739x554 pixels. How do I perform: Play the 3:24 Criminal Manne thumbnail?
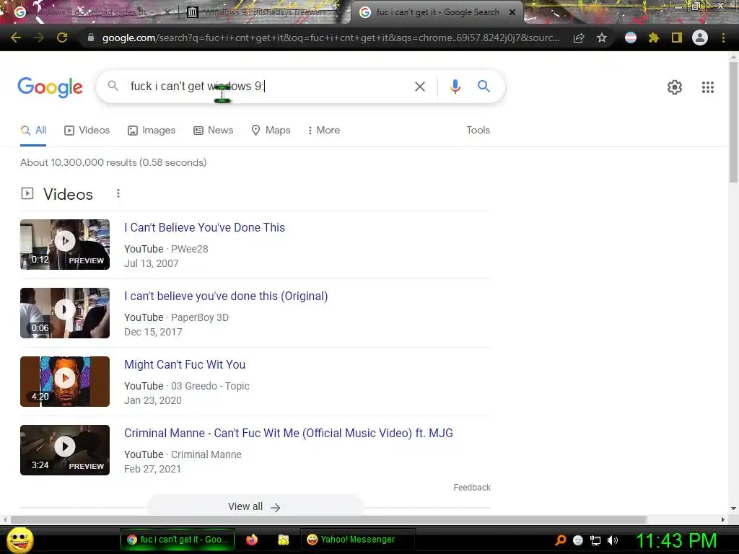65,450
